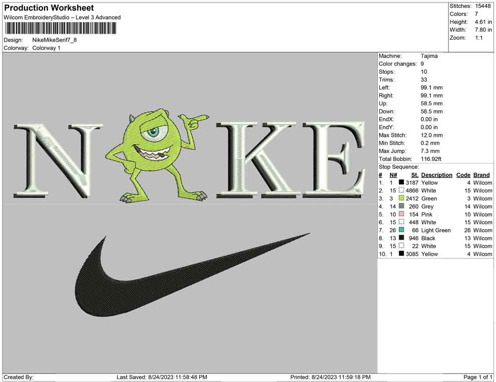This screenshot has height=382, width=496.
Task: Click the Code column header
Action: point(463,174)
